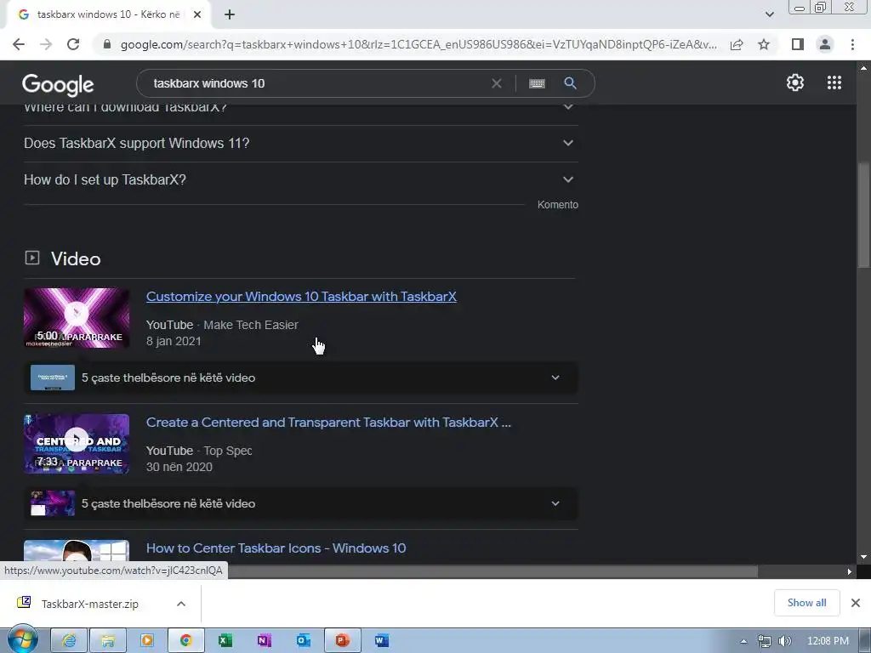Open TaskbarX-master.zip download options chevron
Viewport: 871px width, 653px height.
(x=181, y=605)
